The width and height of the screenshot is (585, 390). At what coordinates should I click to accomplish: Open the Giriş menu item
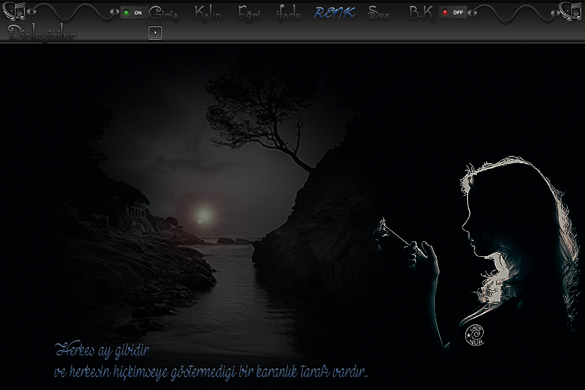coord(163,13)
